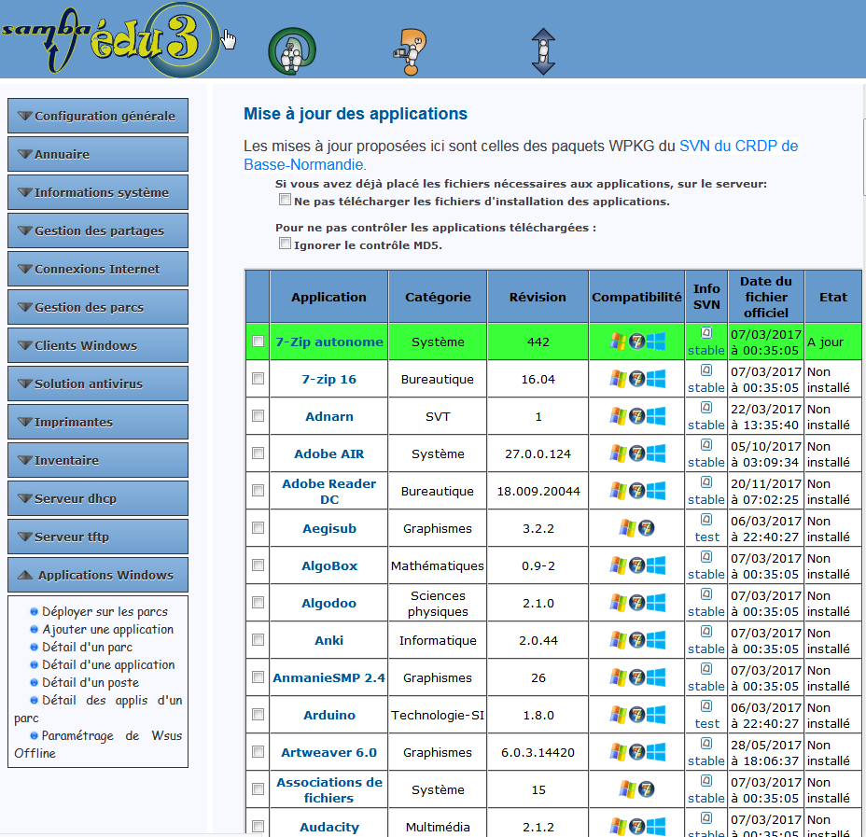Image resolution: width=866 pixels, height=837 pixels.
Task: Expand the Gestion des parcs section
Action: pyautogui.click(x=98, y=307)
